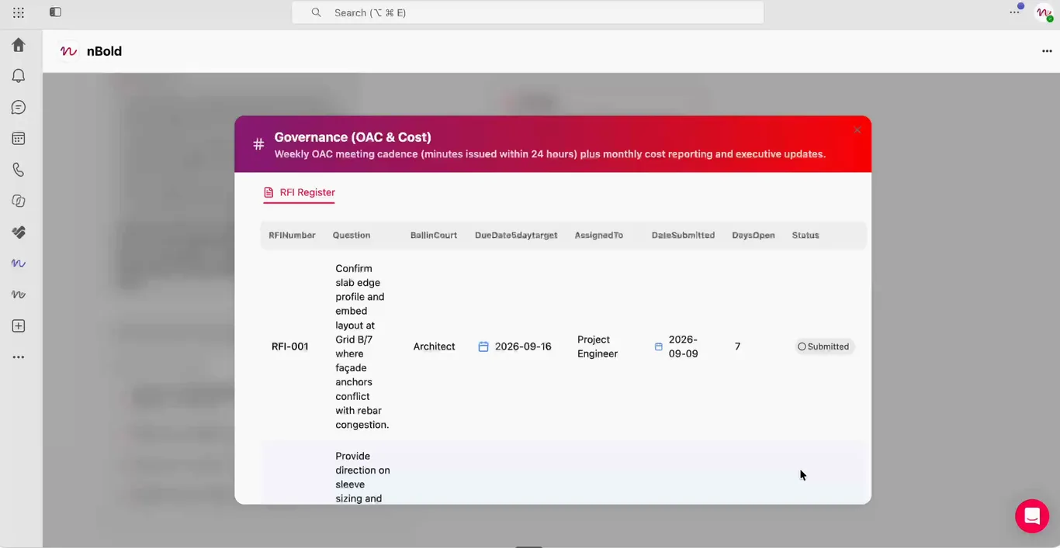Sort by RFINumber column header
1060x548 pixels.
(292, 235)
